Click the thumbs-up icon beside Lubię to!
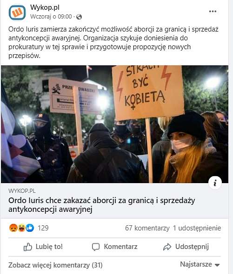This screenshot has height=274, width=233. coord(28,247)
